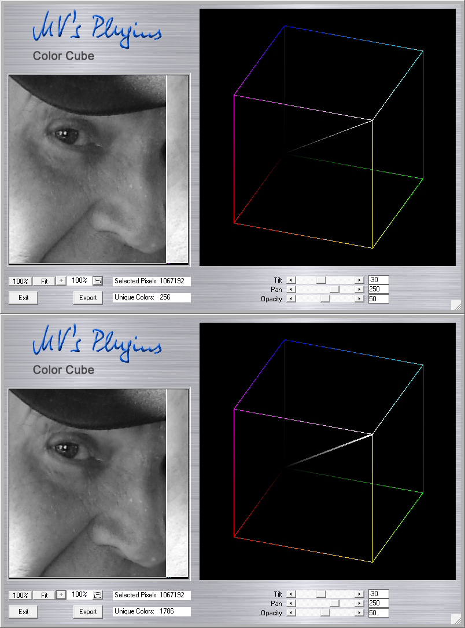The width and height of the screenshot is (465, 628).
Task: Click the face preview image in the 1786 colors window
Action: pyautogui.click(x=99, y=483)
